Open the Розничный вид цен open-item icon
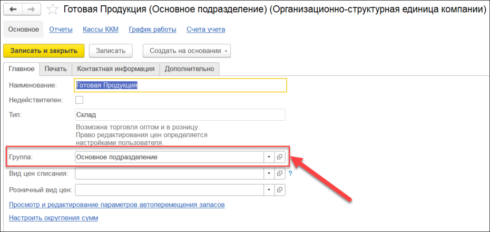This screenshot has height=232, width=490. tap(280, 189)
